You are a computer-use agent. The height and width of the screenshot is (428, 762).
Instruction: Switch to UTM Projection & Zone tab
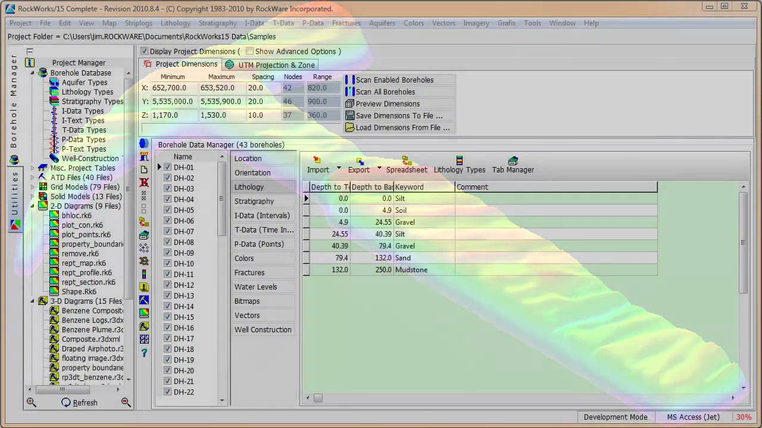[270, 65]
